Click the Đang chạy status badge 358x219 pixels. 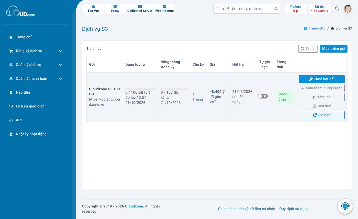[285, 97]
